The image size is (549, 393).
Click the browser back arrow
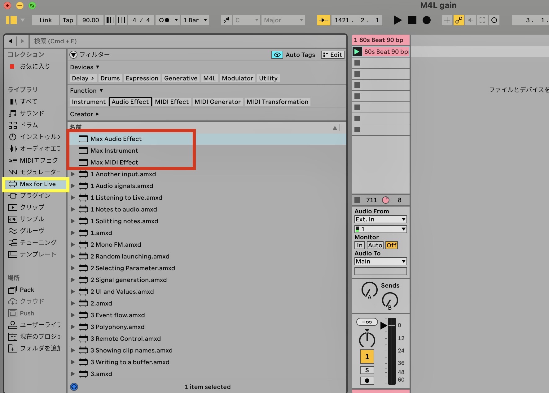[x=11, y=41]
